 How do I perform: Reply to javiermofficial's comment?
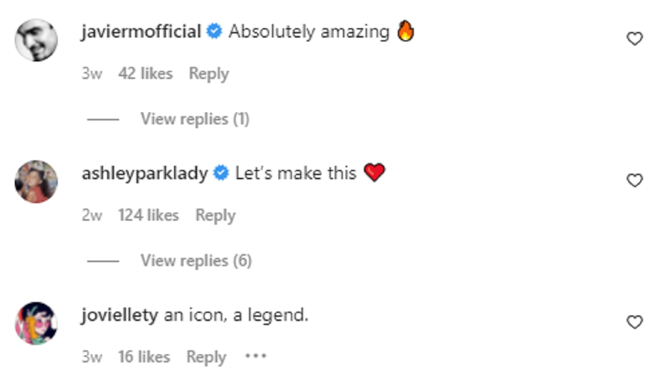coord(209,74)
